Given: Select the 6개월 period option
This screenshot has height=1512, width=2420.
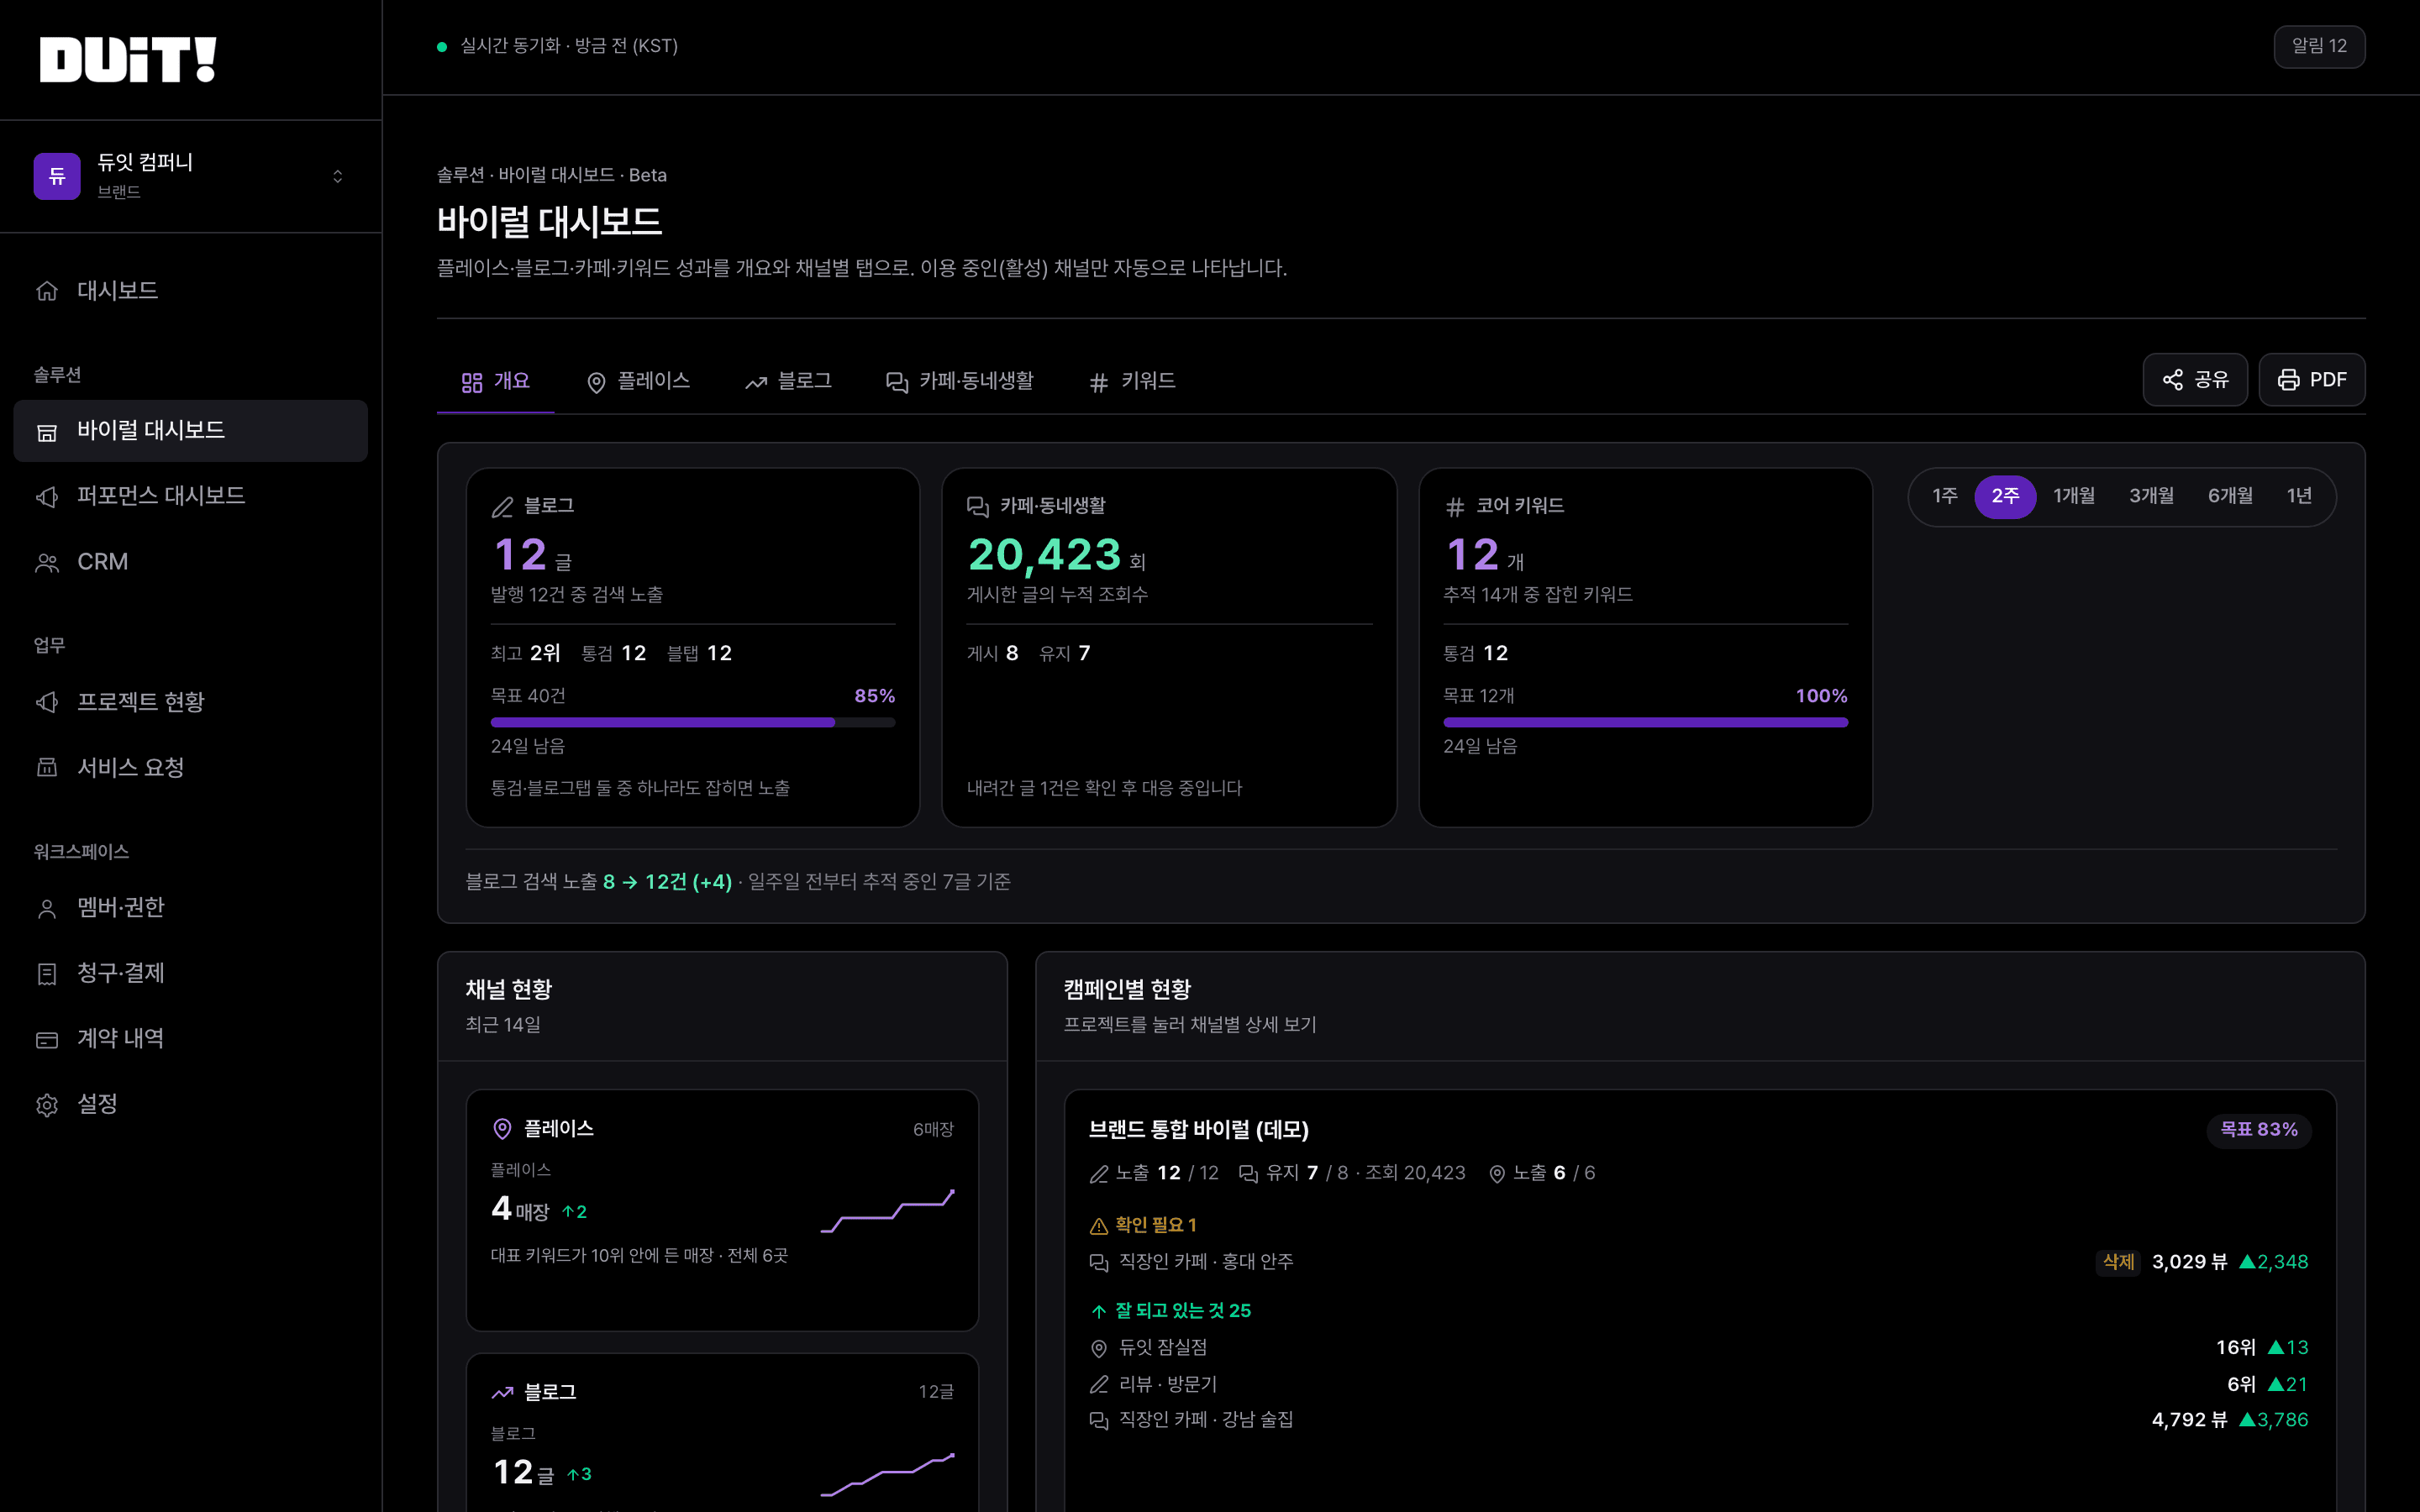Looking at the screenshot, I should point(2230,496).
